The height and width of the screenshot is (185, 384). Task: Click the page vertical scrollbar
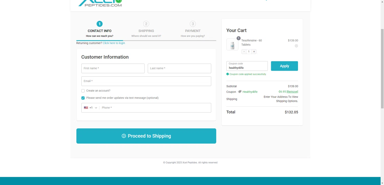382,69
